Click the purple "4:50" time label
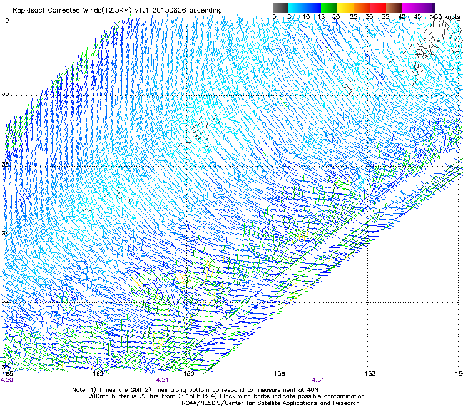Image resolution: width=463 pixels, height=407 pixels. click(x=6, y=380)
